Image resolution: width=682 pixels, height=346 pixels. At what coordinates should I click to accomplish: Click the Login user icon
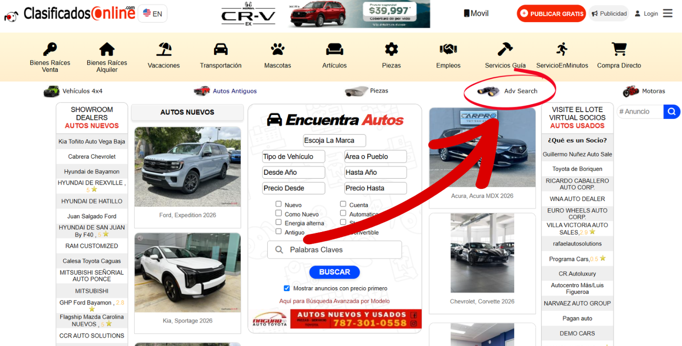pos(637,14)
